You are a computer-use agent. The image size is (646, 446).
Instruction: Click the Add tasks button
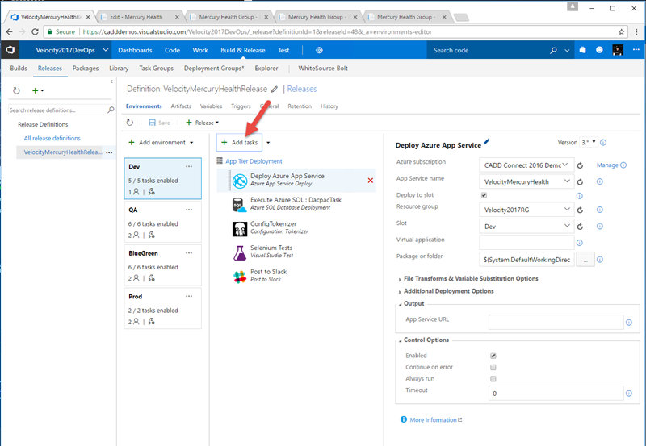239,143
